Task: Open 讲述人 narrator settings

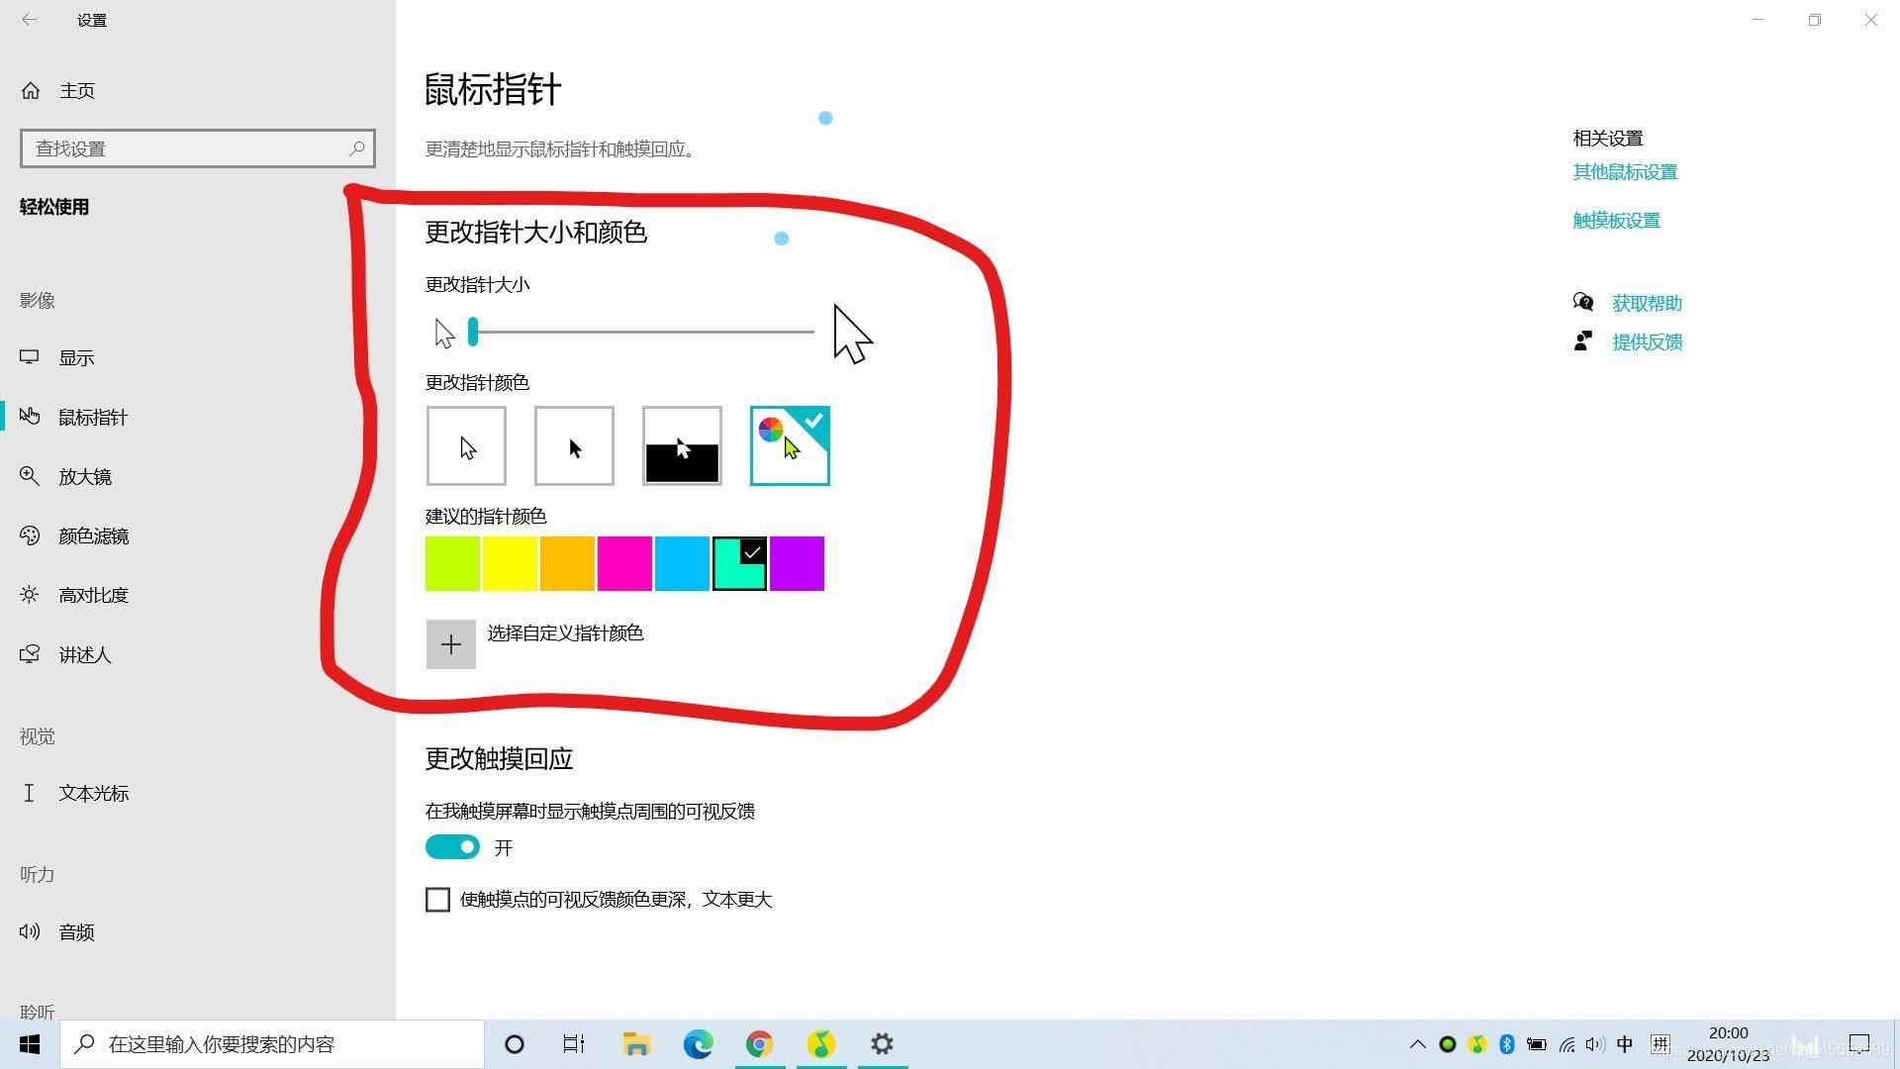Action: coord(65,654)
